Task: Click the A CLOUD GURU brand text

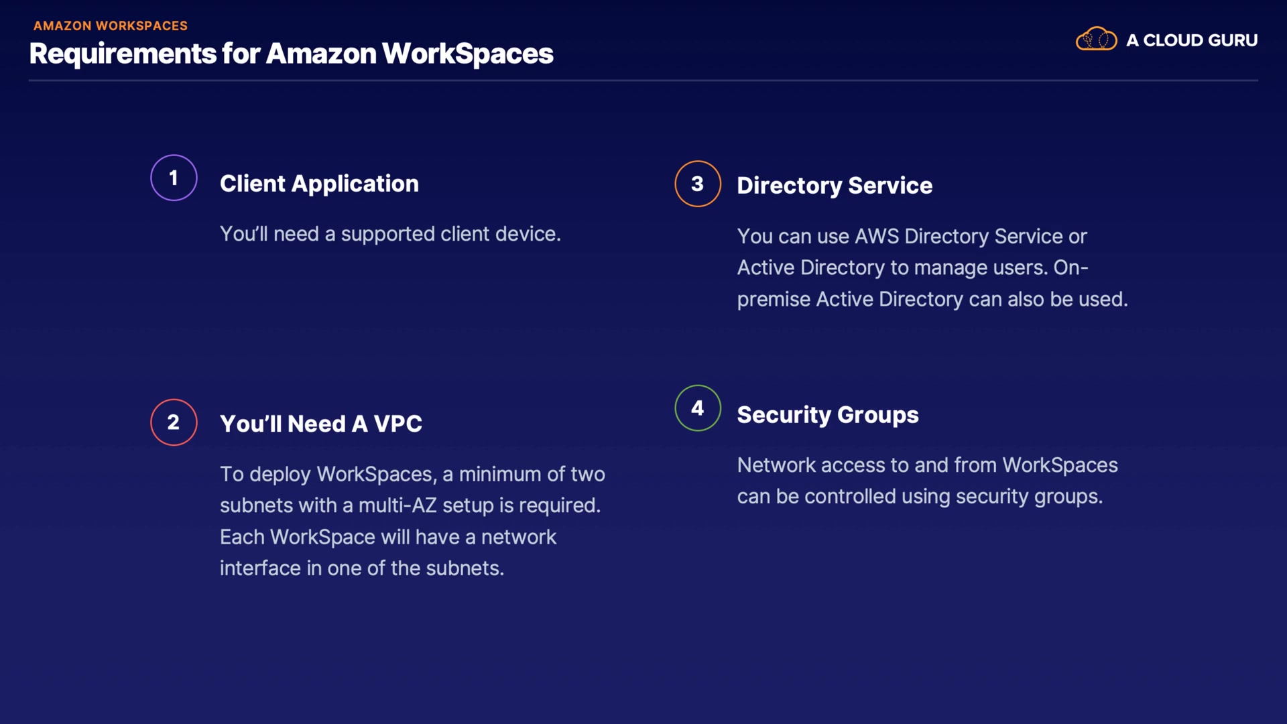Action: [x=1191, y=40]
